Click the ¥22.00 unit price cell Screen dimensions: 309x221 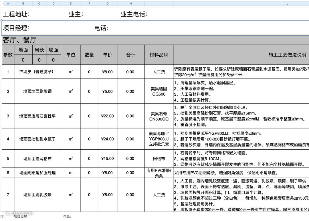(108, 116)
